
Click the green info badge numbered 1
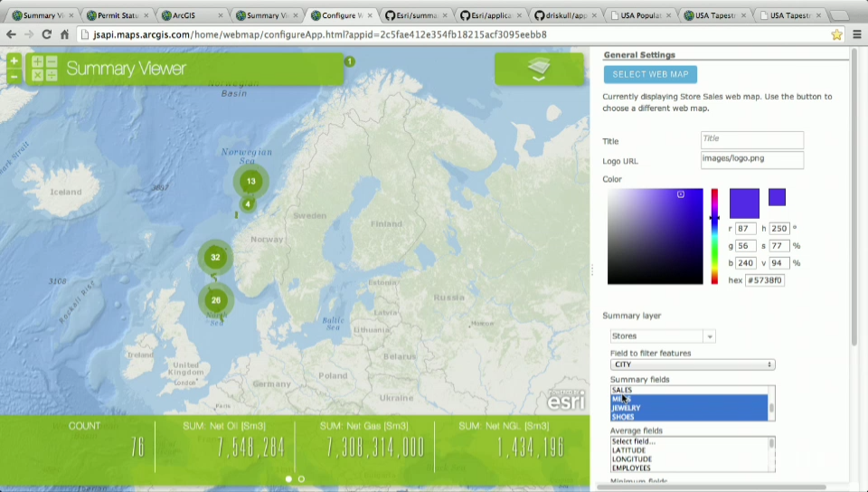349,61
